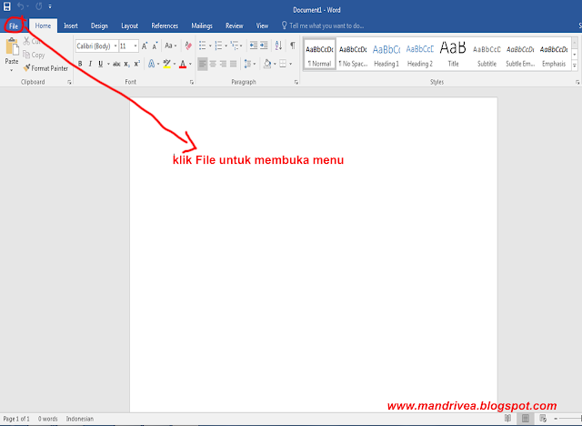Switch to the View tab

coord(262,25)
